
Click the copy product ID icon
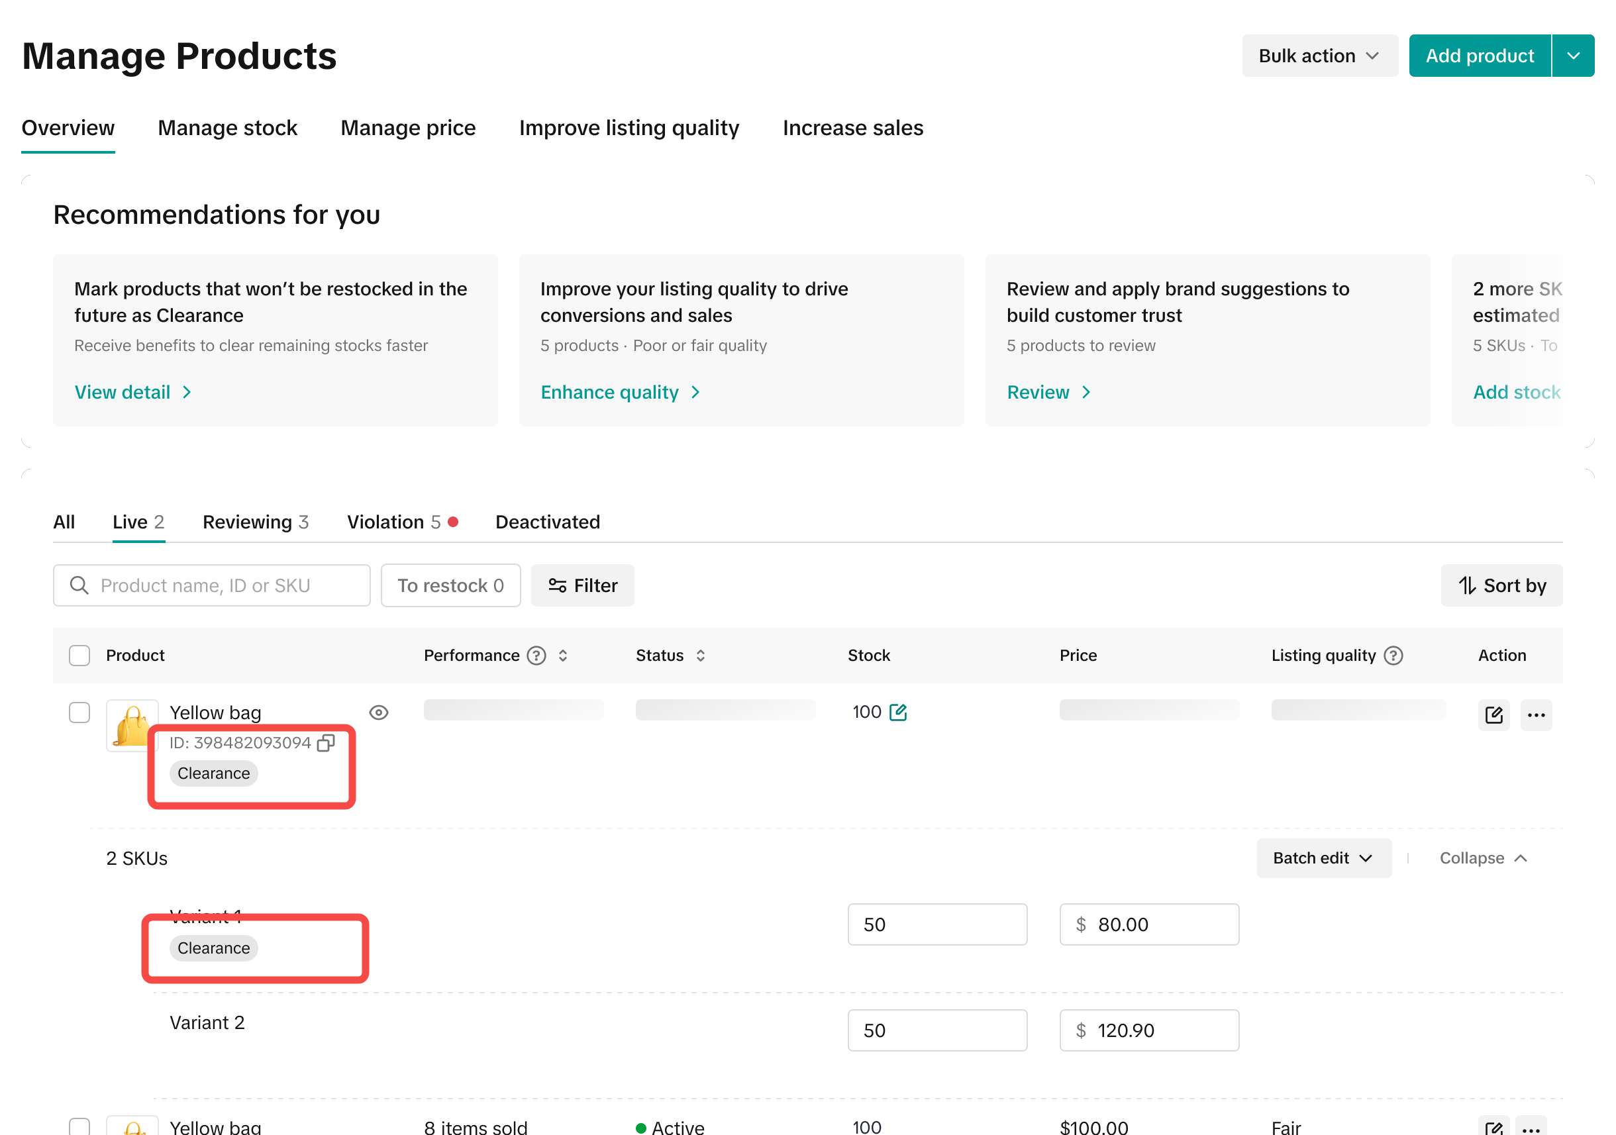coord(326,743)
